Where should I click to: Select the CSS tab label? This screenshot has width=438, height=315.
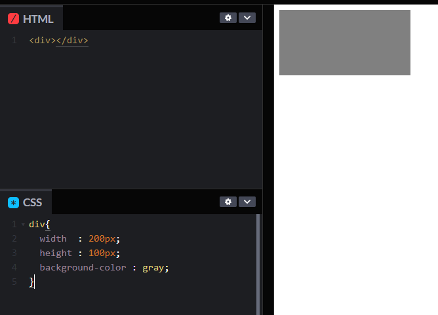click(32, 202)
